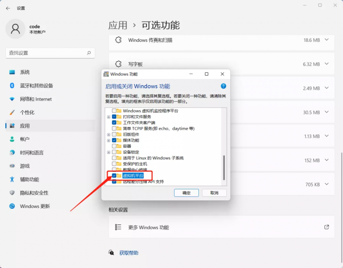The height and width of the screenshot is (268, 343).
Task: Click the help question mark icon in dialog
Action: (223, 86)
